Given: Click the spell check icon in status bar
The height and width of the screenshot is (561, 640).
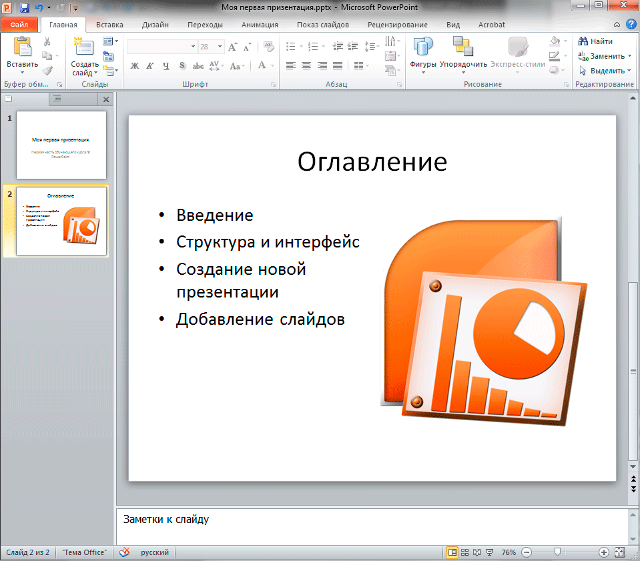Looking at the screenshot, I should point(124,552).
